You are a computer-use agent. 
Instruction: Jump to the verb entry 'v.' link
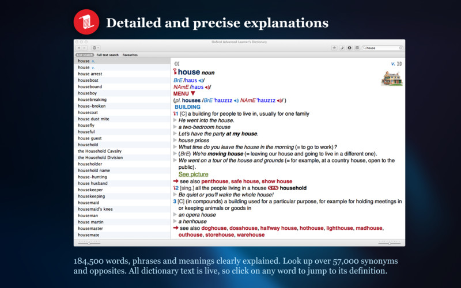(393, 64)
